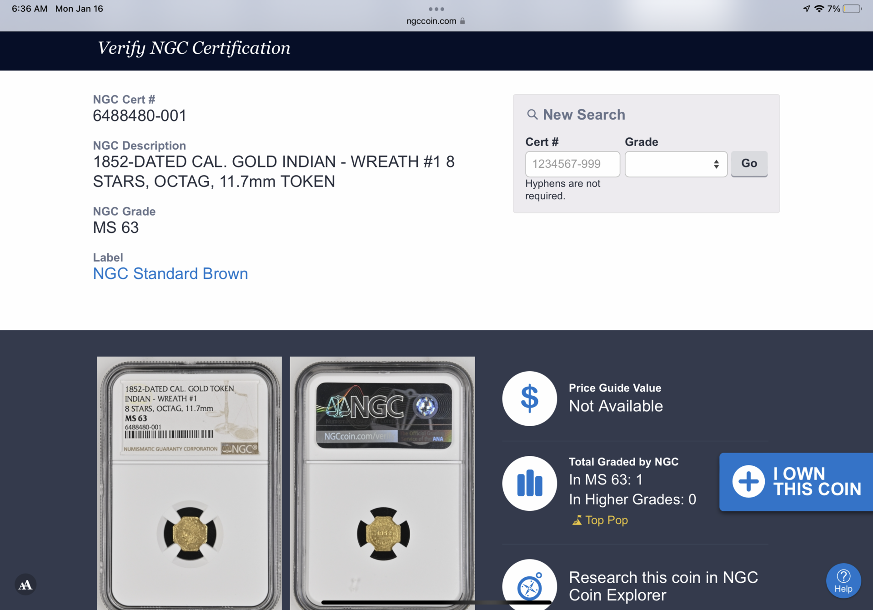Tap the location arrow status icon
This screenshot has width=873, height=610.
(x=807, y=9)
